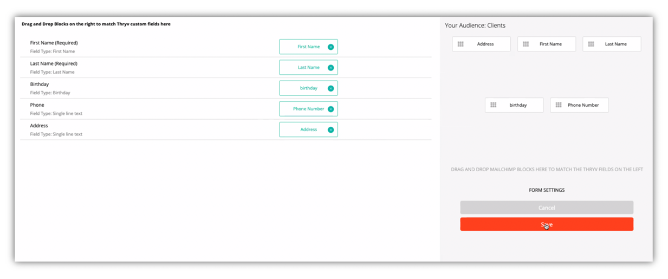Screen dimensions: 668x279
Task: Click 'Field Type: Birthday' text
Action: [50, 93]
